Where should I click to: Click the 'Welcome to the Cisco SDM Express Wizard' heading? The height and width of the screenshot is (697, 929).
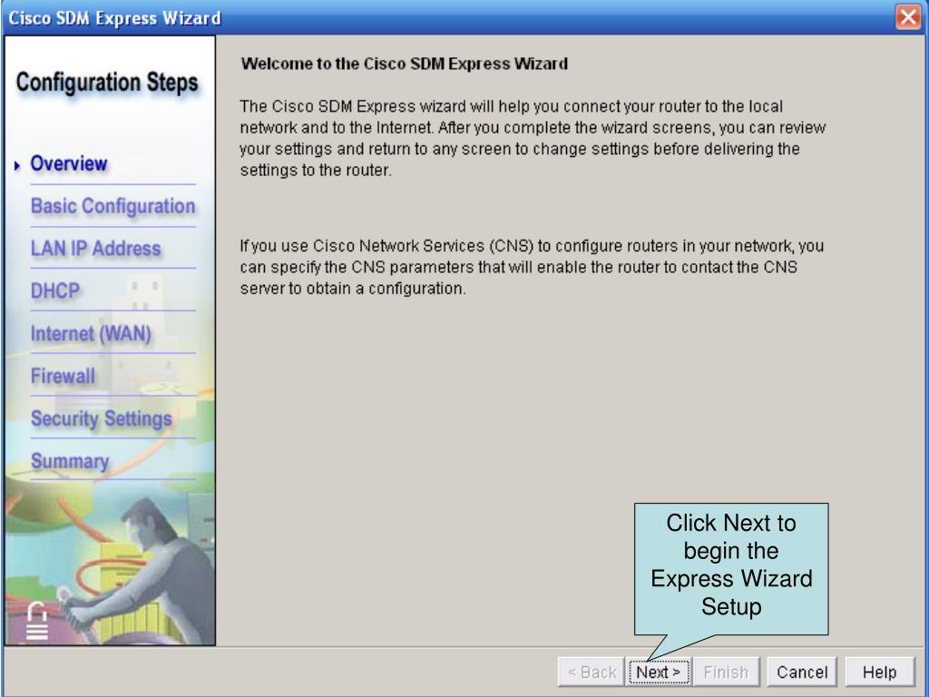(x=404, y=64)
